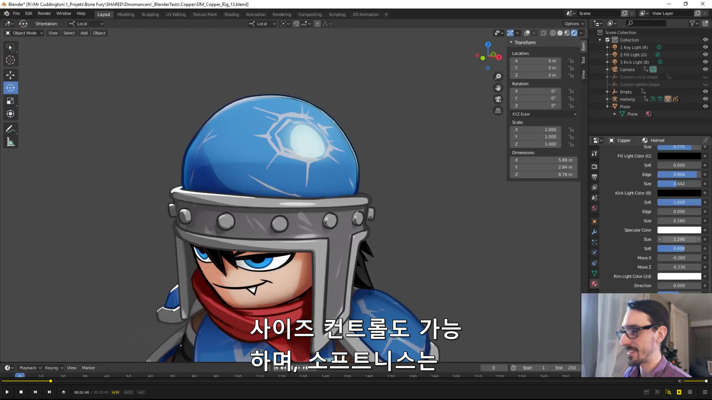Open the Specular Color swatch

[x=679, y=230]
